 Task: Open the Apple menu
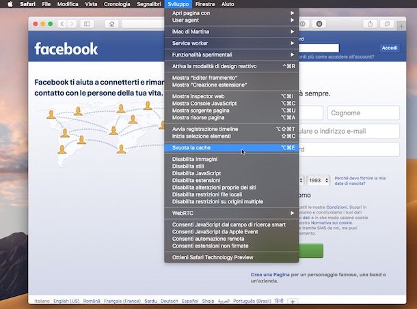pyautogui.click(x=10, y=4)
